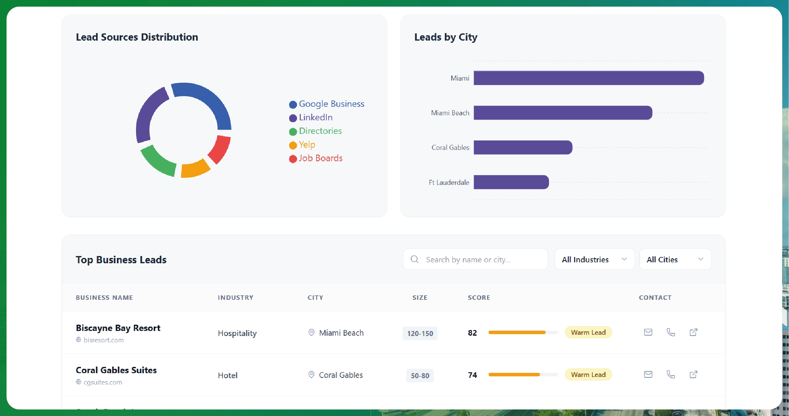Sort by Score column header
The image size is (789, 416).
[478, 298]
